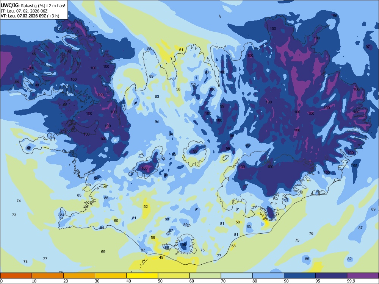Select the legend tick label '40'
The width and height of the screenshot is (379, 284).
[x=128, y=281]
